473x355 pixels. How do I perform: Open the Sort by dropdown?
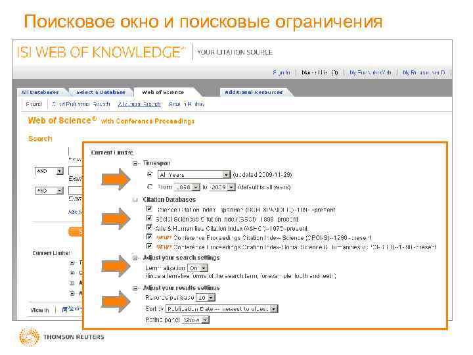222,309
